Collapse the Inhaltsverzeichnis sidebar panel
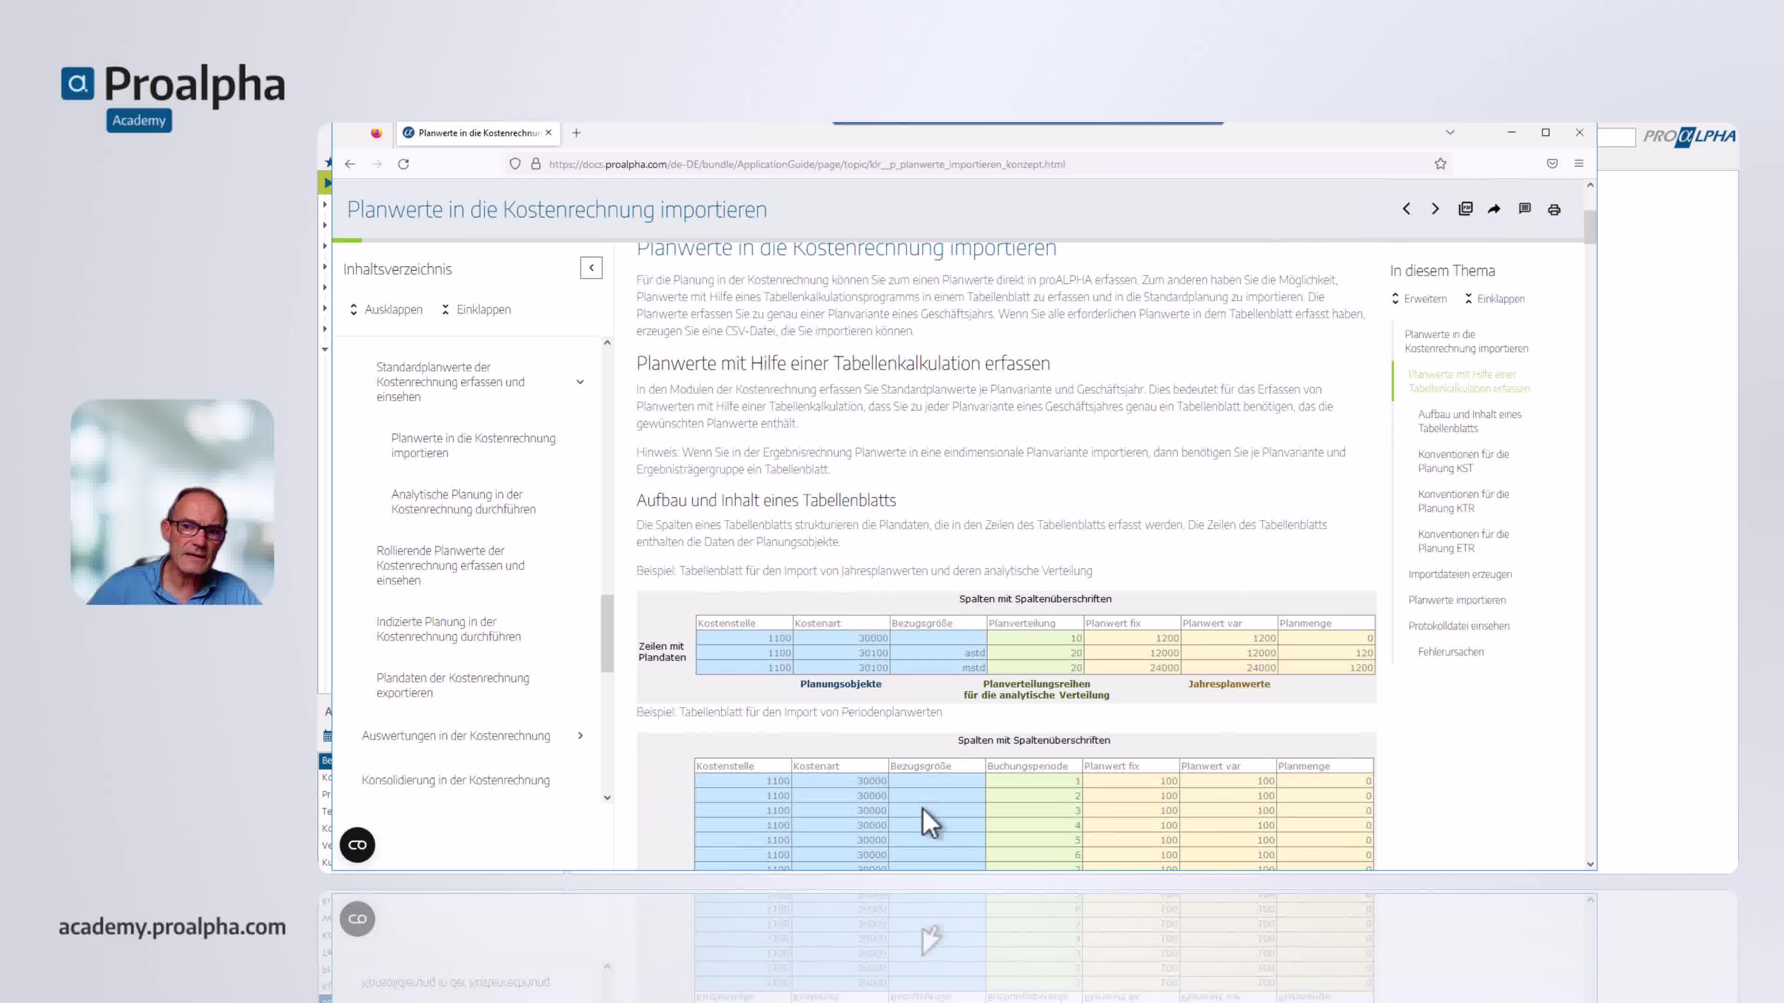The width and height of the screenshot is (1784, 1003). pos(591,268)
